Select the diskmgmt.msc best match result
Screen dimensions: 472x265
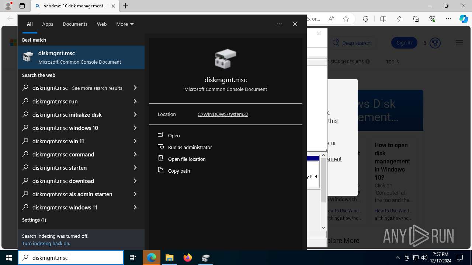click(x=81, y=57)
